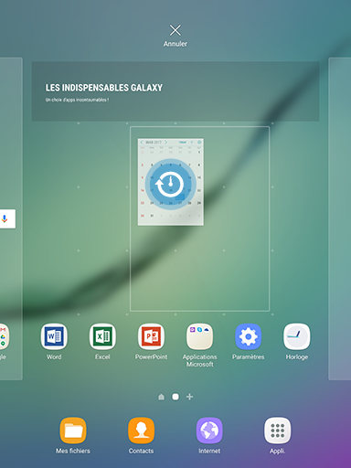Tap the clock restore icon on widget

pyautogui.click(x=171, y=185)
